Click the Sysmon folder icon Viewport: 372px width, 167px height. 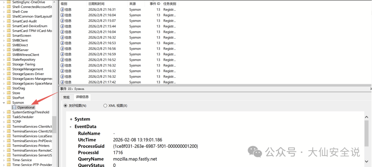click(9, 102)
